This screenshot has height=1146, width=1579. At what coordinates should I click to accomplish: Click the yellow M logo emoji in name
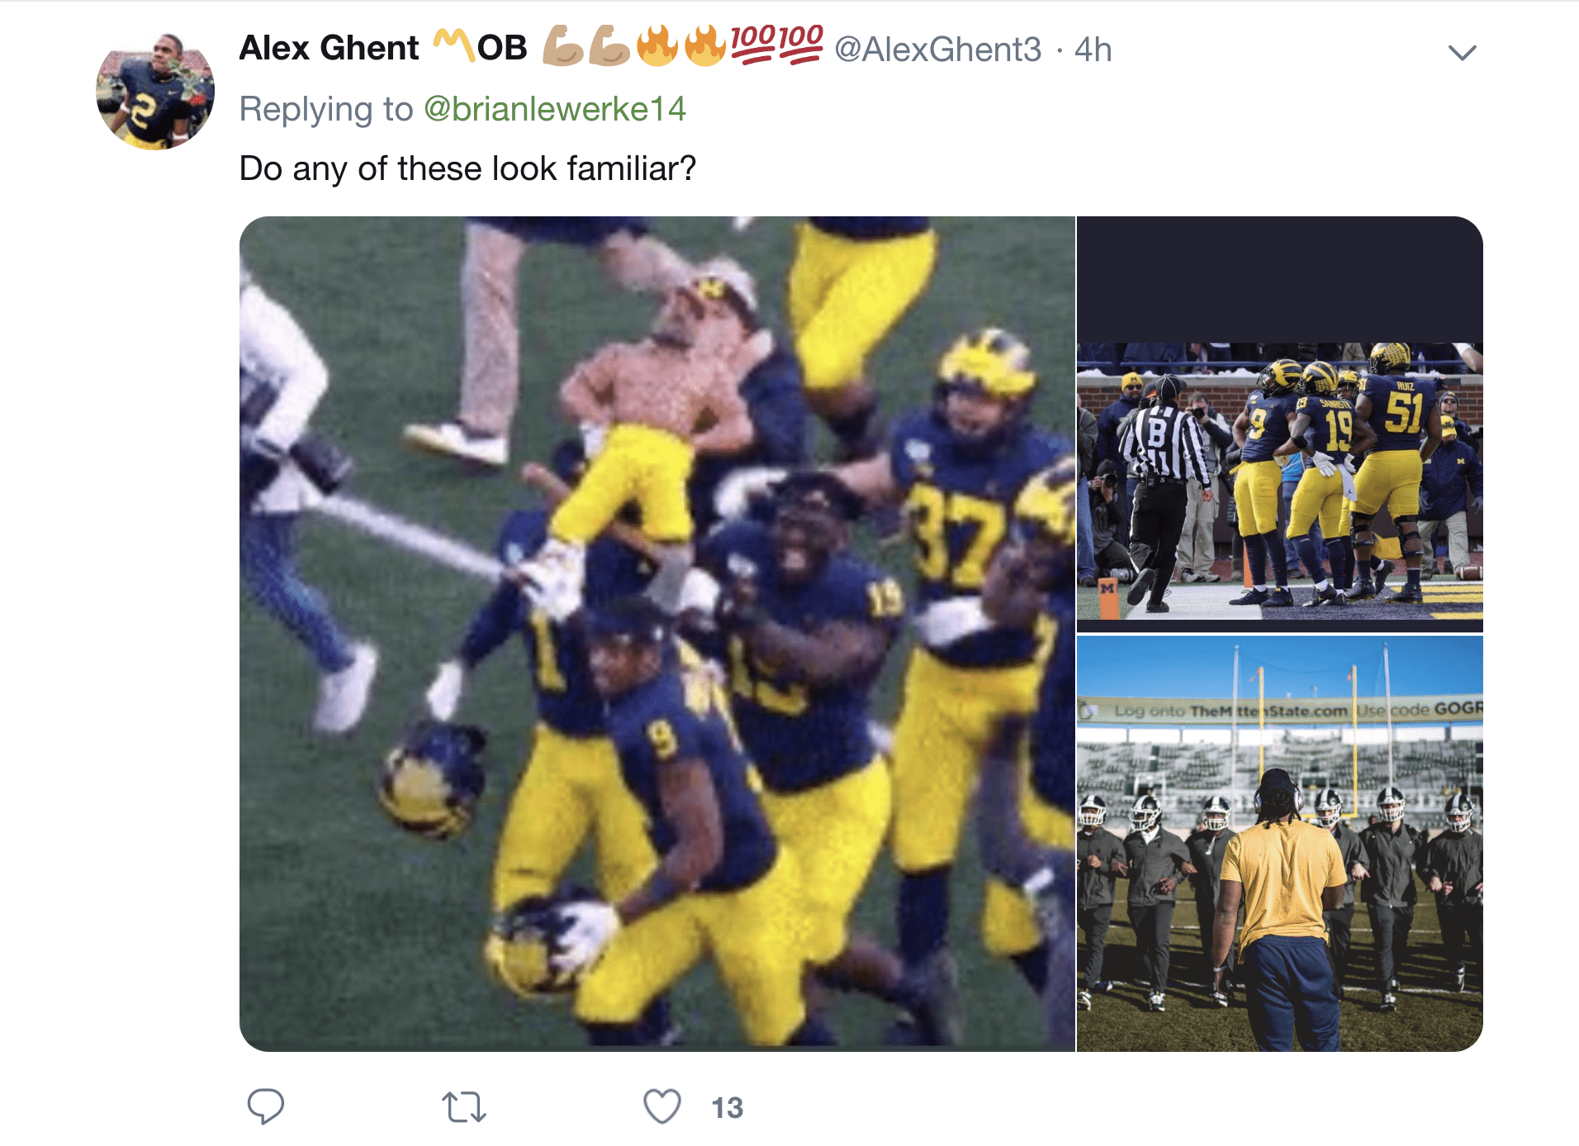[454, 46]
